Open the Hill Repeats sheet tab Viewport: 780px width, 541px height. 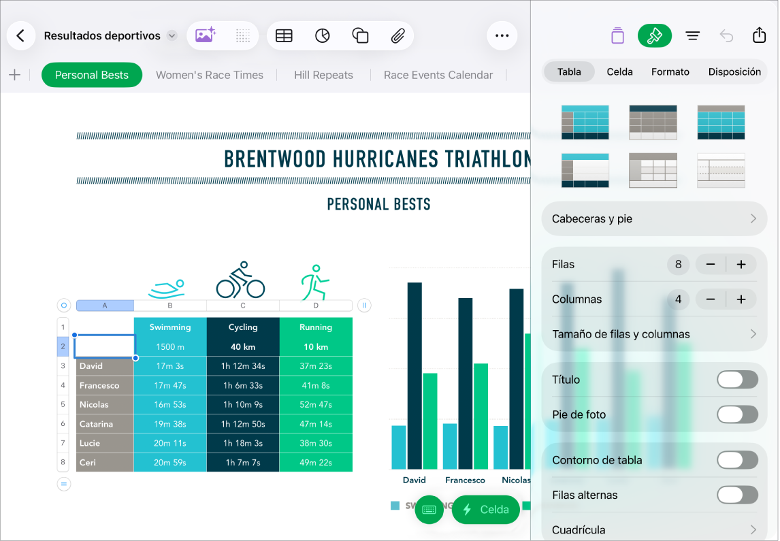pyautogui.click(x=323, y=75)
